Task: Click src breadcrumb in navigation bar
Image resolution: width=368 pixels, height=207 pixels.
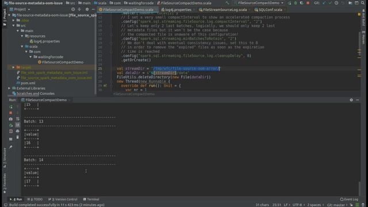Action: coord(71,3)
